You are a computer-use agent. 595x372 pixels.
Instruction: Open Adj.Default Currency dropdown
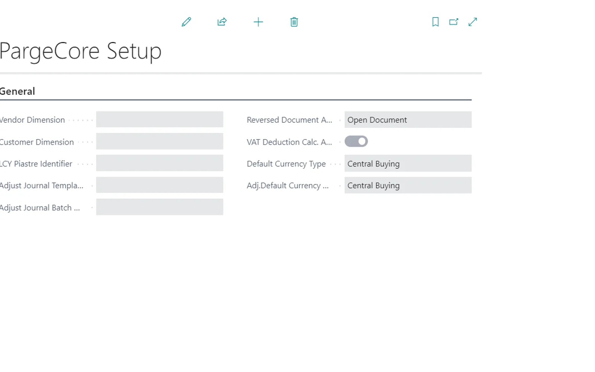pos(408,185)
